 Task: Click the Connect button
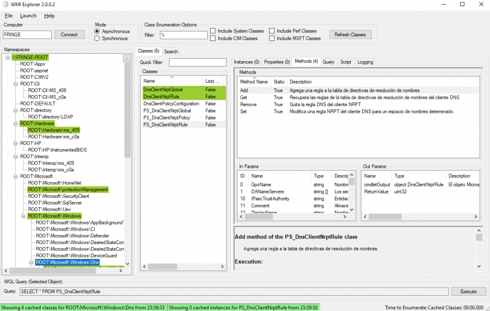69,34
